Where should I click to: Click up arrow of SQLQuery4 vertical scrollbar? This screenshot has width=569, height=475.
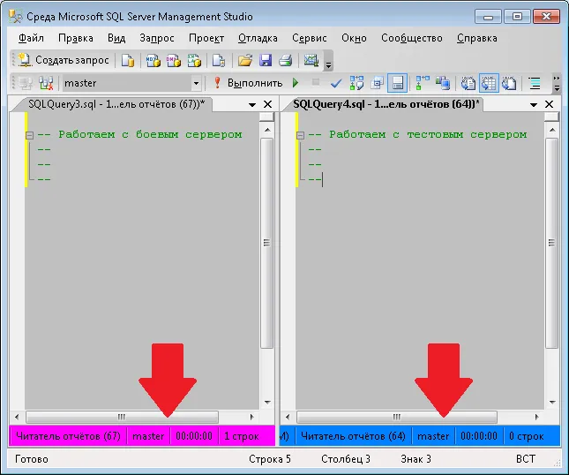tap(552, 130)
